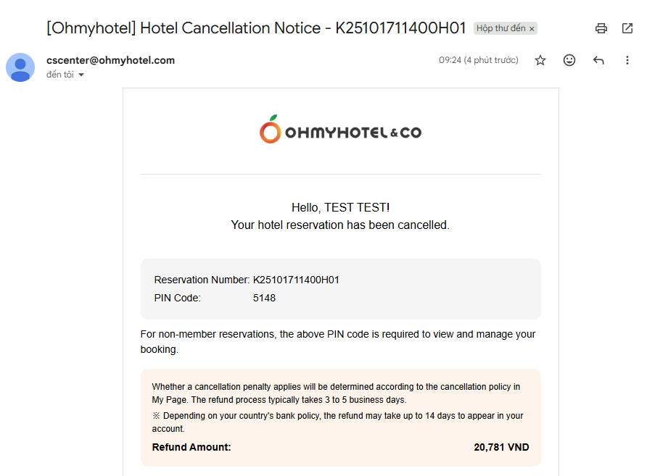The height and width of the screenshot is (476, 647).
Task: Print this email using the printer icon
Action: (x=601, y=28)
